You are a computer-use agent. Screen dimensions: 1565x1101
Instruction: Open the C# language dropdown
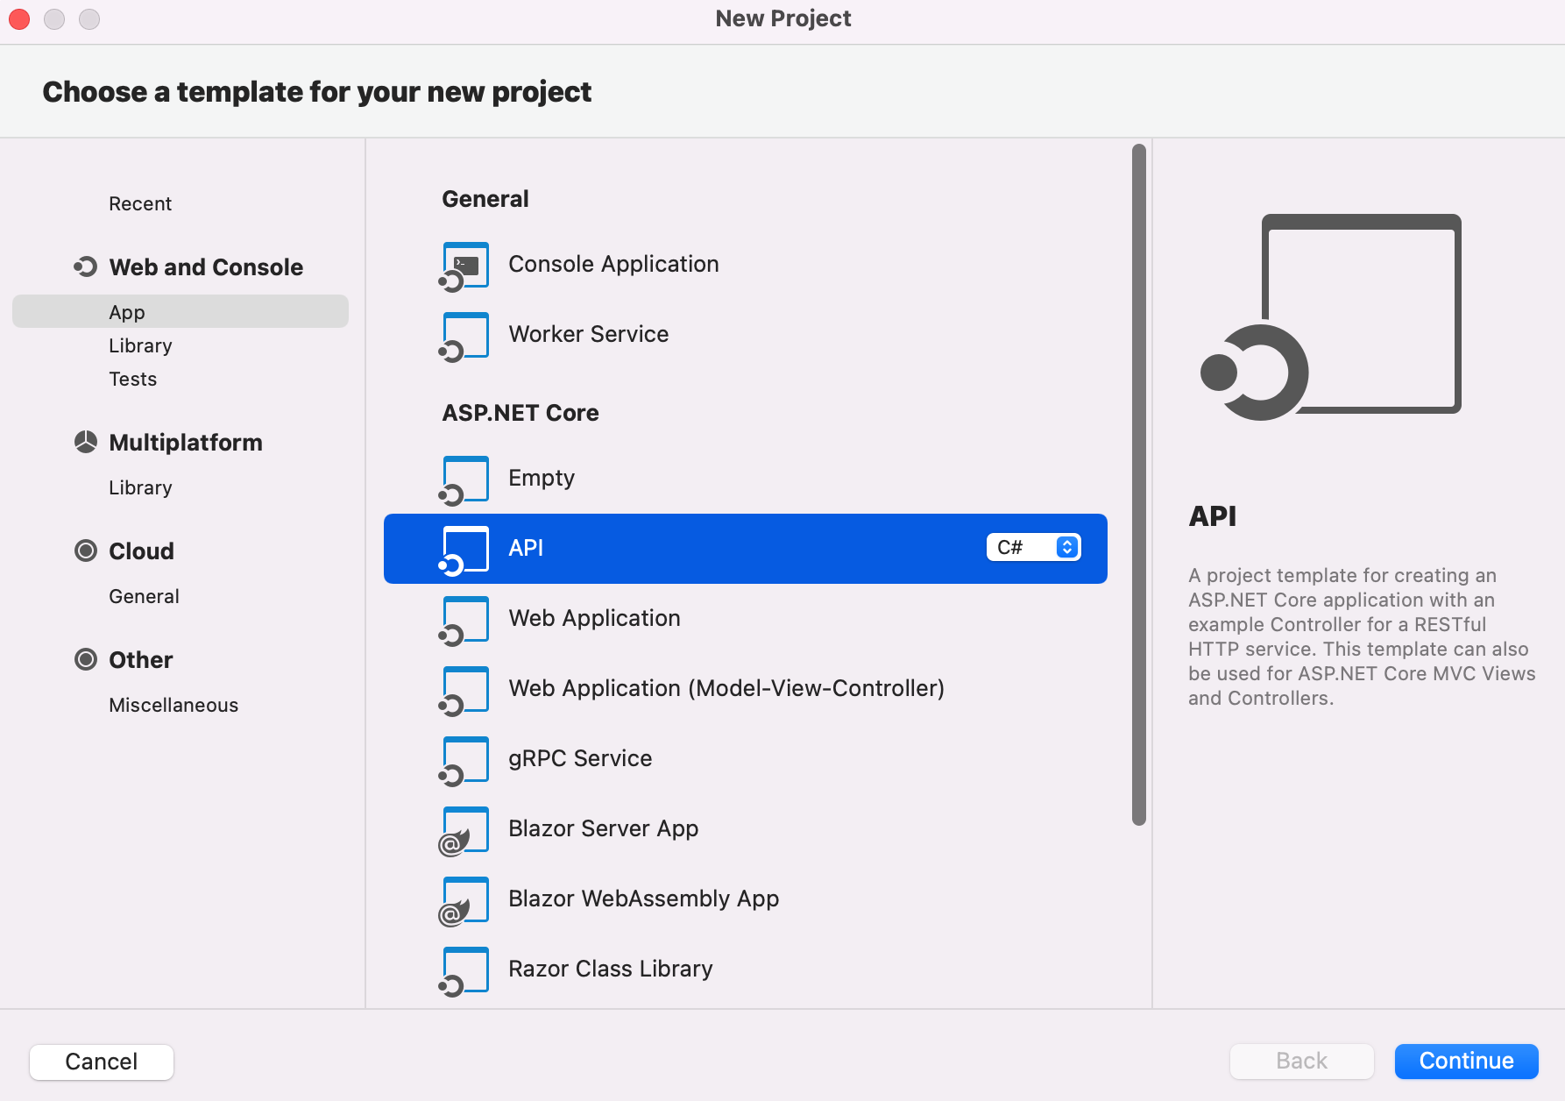point(1034,547)
